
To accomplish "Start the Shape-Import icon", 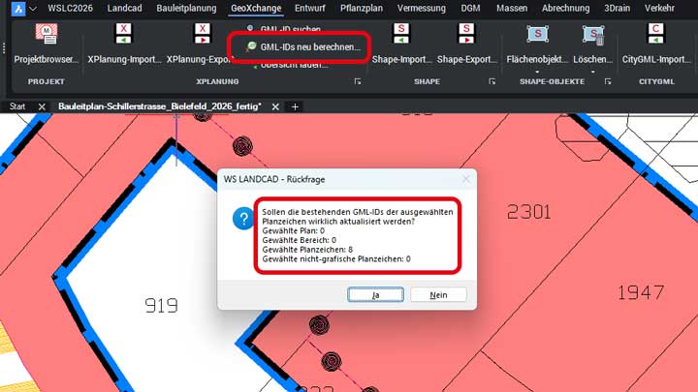I will coord(401,34).
